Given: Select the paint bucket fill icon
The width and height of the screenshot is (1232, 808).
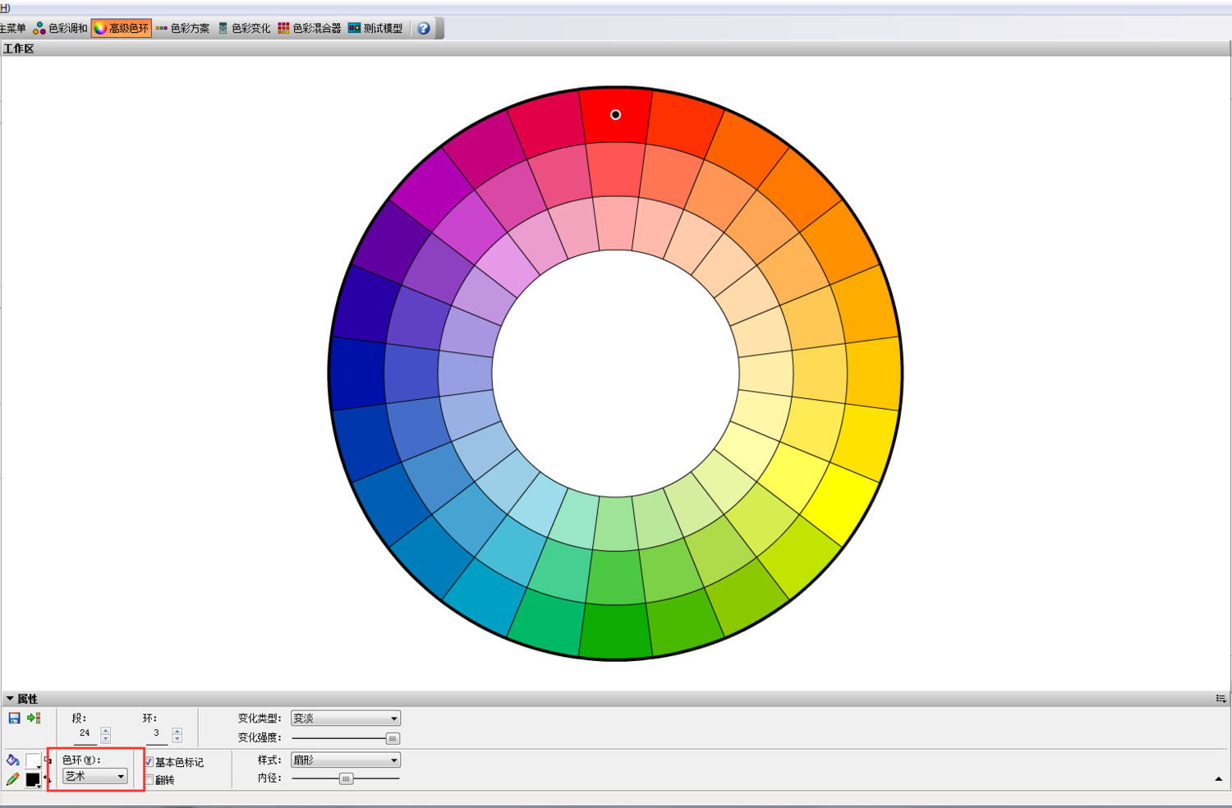Looking at the screenshot, I should [x=12, y=760].
